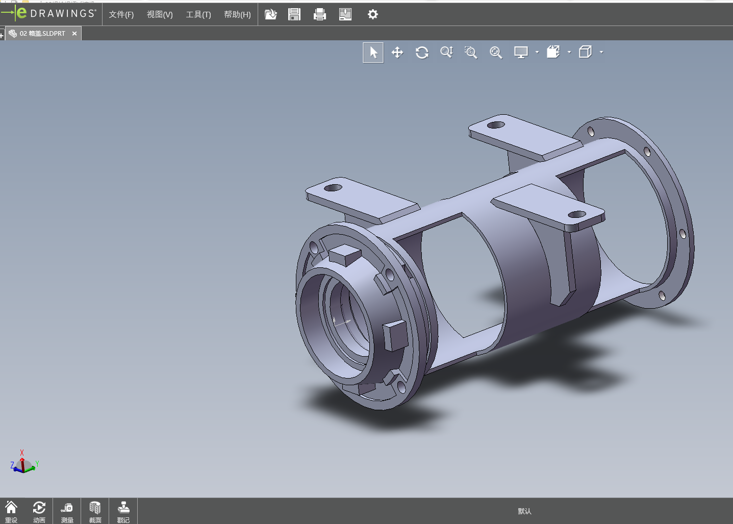Select the Zoom to area tool

[471, 53]
